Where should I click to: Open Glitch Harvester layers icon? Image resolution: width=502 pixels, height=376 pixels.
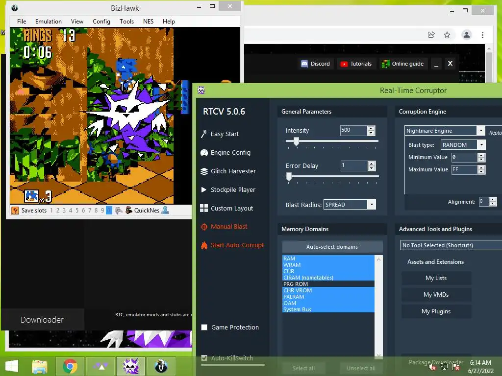(x=204, y=171)
